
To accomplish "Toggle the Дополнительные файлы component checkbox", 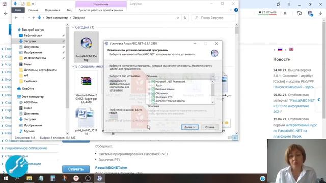I will tap(153, 101).
